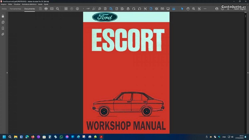Image resolution: width=249 pixels, height=140 pixels.
Task: Switch to the Início tab
Action: pyautogui.click(x=4, y=9)
